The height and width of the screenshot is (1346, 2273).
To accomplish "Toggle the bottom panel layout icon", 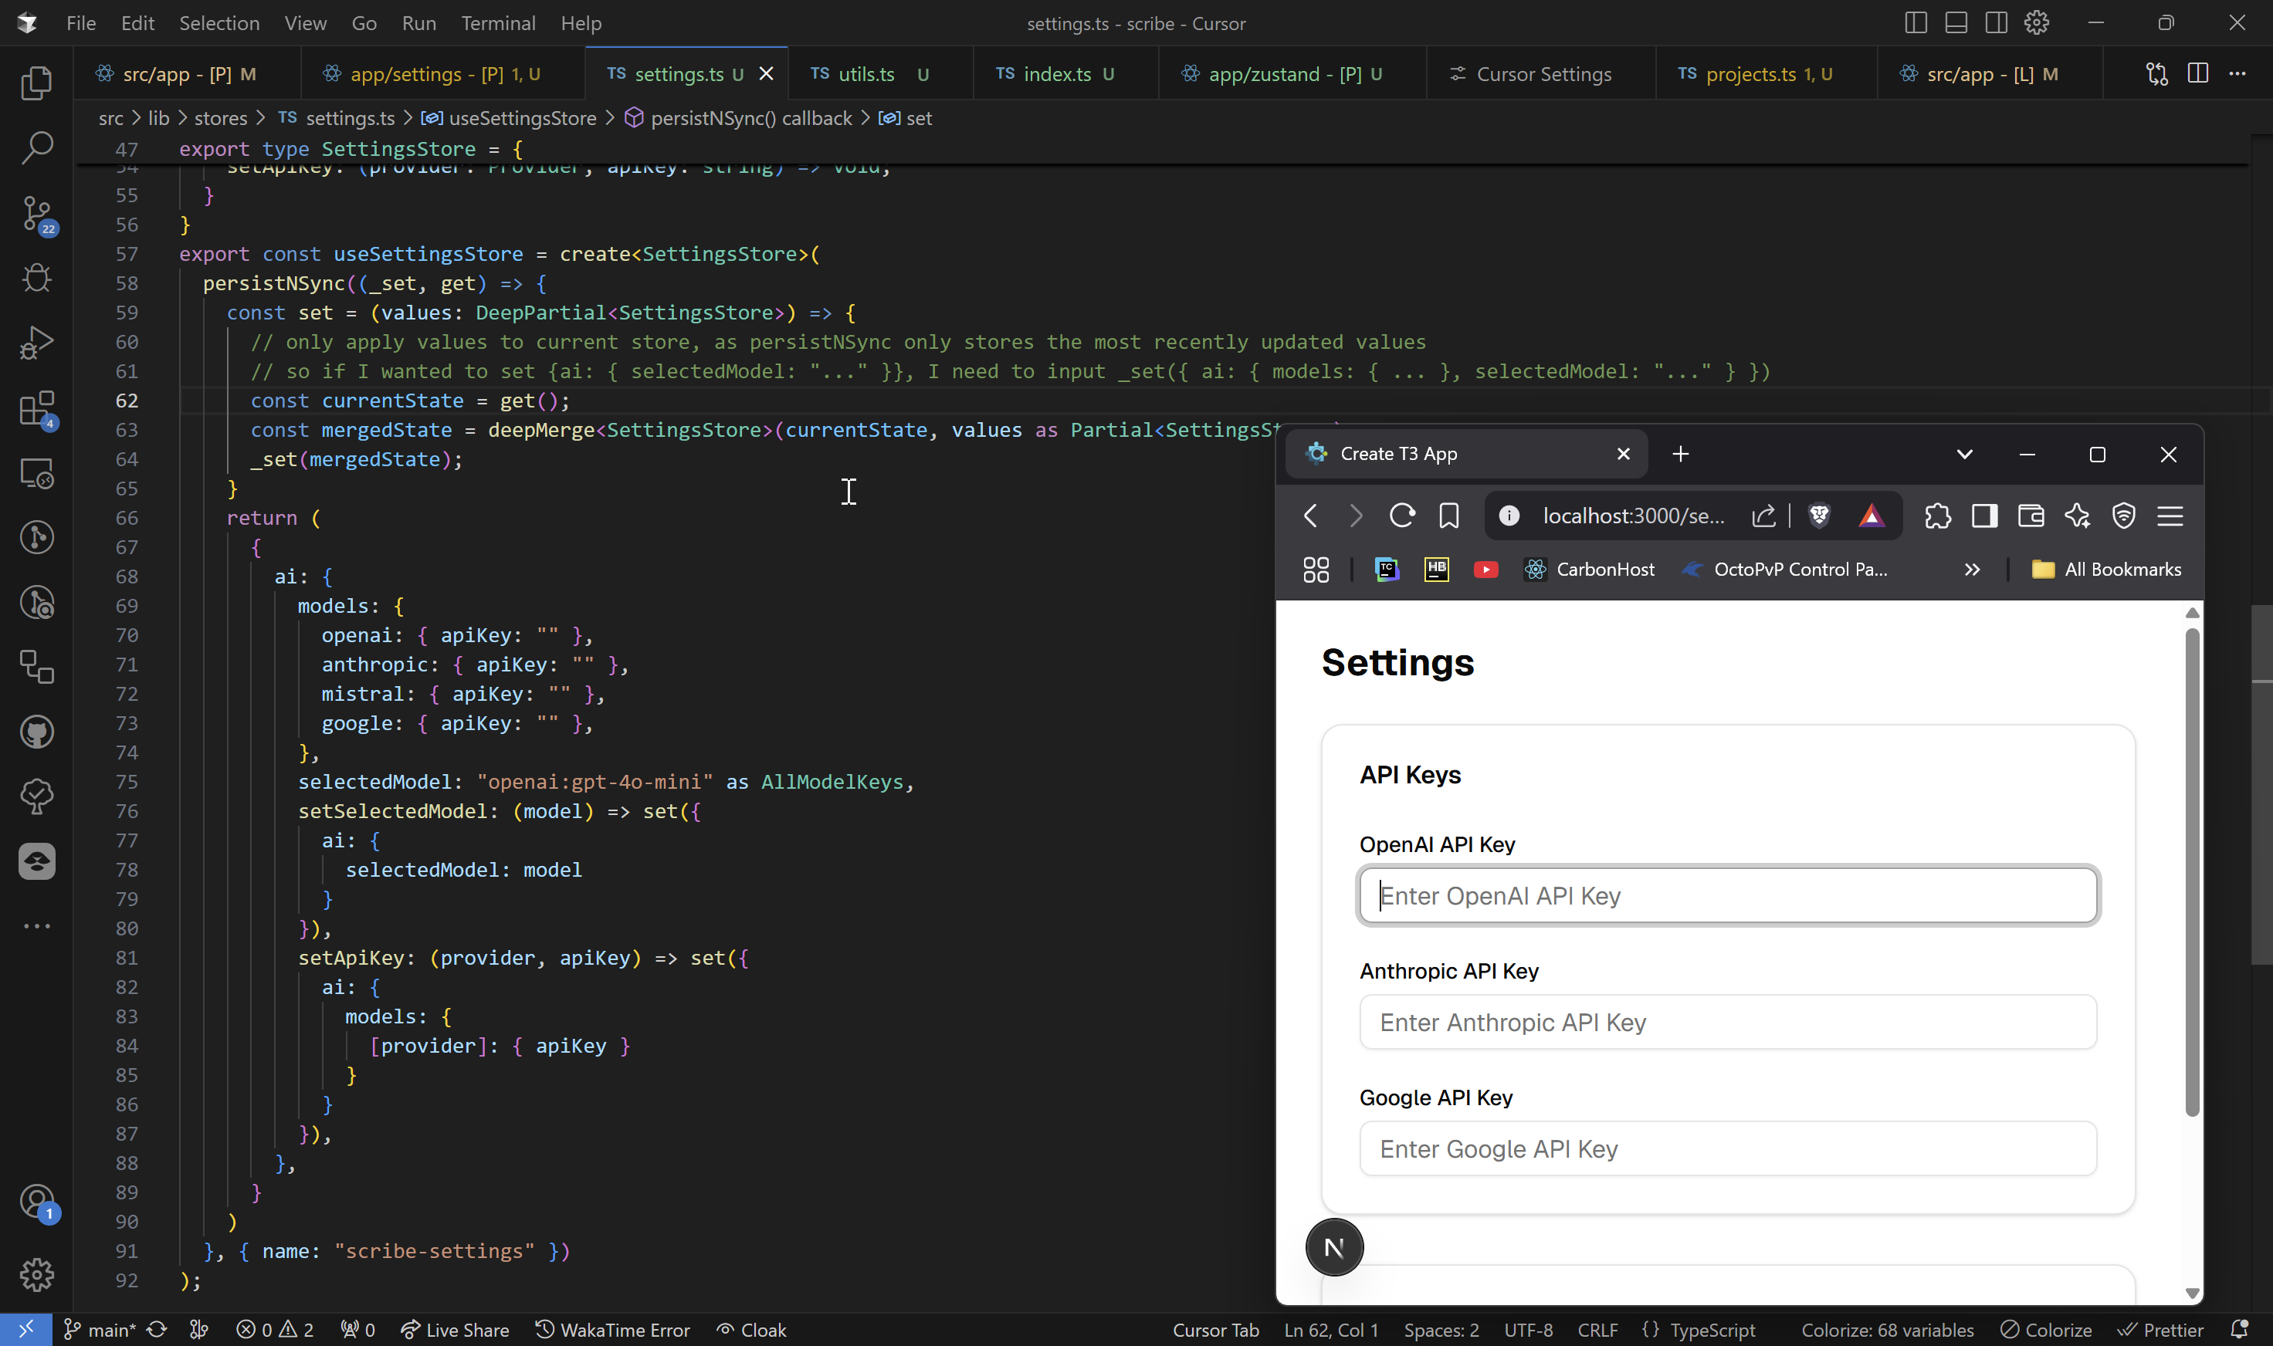I will pos(1956,22).
